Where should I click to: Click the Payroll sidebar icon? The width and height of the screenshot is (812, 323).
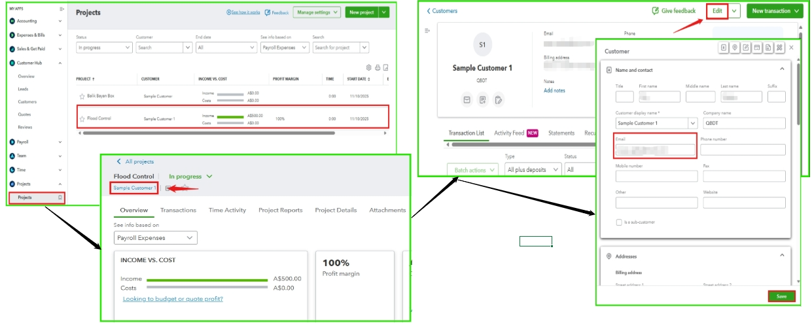pyautogui.click(x=12, y=142)
